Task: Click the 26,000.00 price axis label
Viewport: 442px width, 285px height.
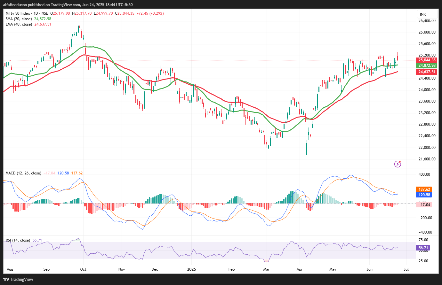Action: tap(427, 32)
